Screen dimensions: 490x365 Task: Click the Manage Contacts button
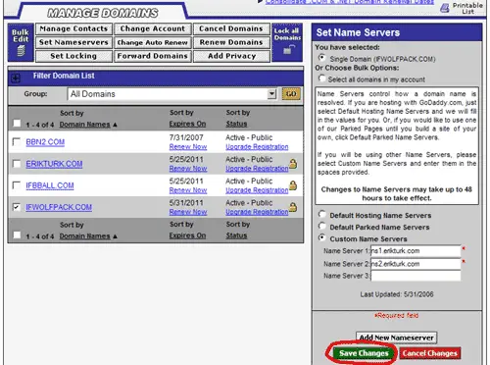[73, 28]
